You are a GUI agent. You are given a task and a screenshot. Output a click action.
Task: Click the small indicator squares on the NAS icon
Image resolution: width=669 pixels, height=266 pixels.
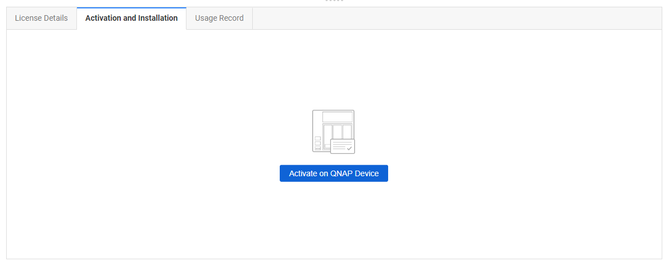click(317, 143)
